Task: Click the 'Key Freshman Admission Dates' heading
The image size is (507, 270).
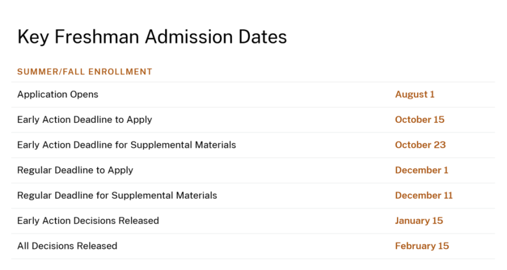Action: coord(152,37)
